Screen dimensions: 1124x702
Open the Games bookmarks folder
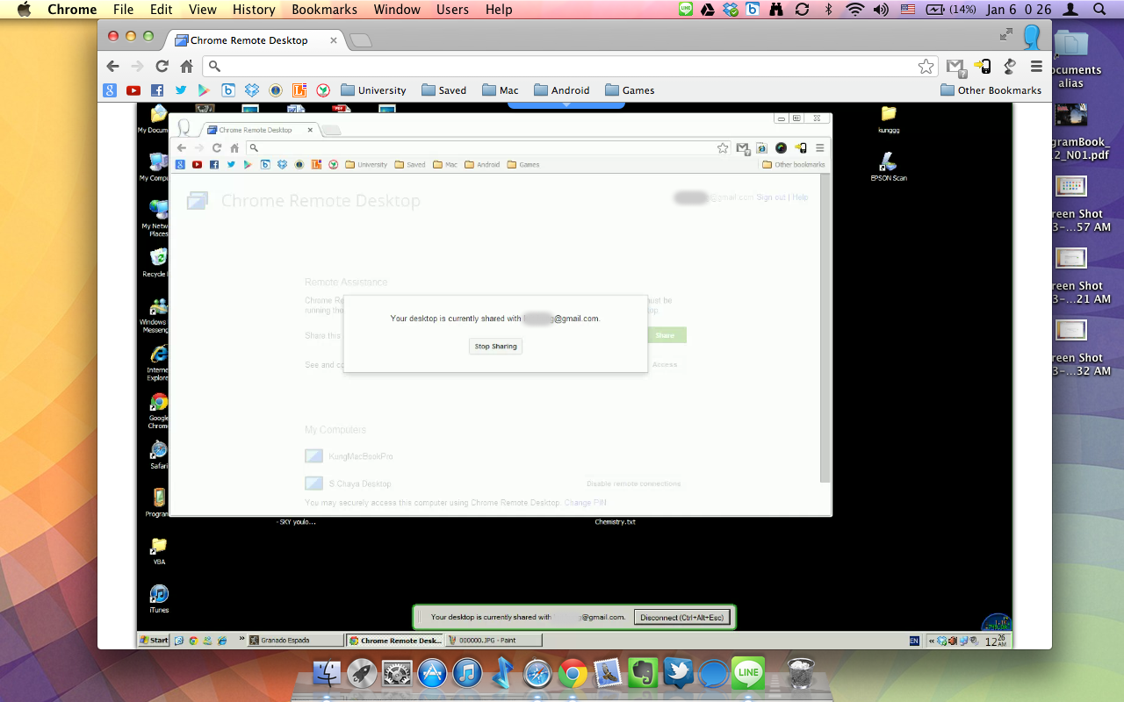[629, 90]
